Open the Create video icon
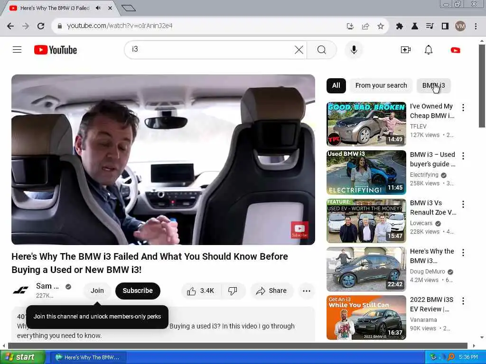486x364 pixels. pyautogui.click(x=405, y=50)
